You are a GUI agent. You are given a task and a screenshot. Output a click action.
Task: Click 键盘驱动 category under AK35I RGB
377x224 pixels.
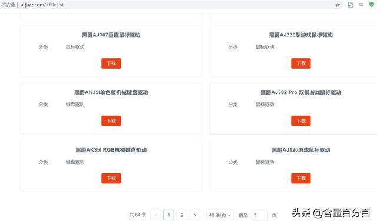coord(75,162)
